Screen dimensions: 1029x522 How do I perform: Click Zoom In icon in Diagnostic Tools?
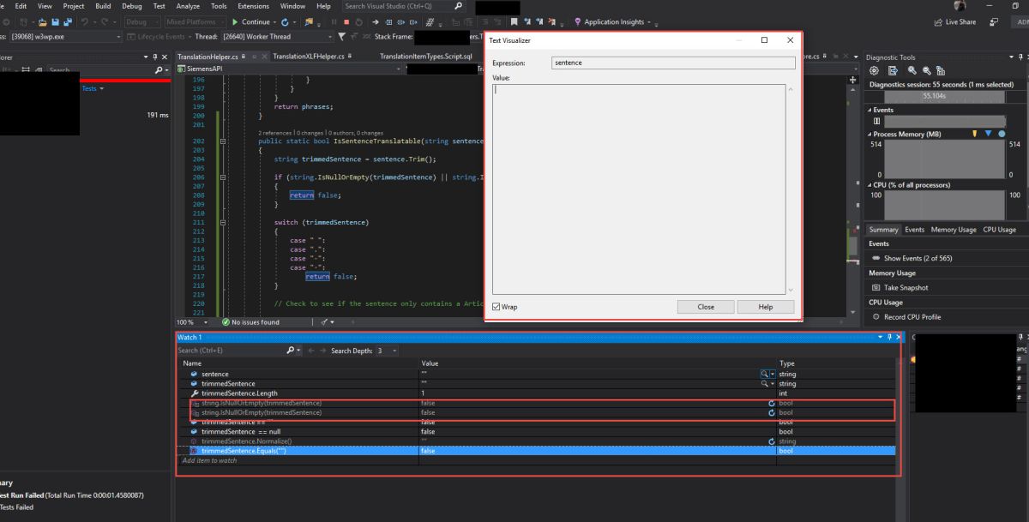tap(912, 70)
